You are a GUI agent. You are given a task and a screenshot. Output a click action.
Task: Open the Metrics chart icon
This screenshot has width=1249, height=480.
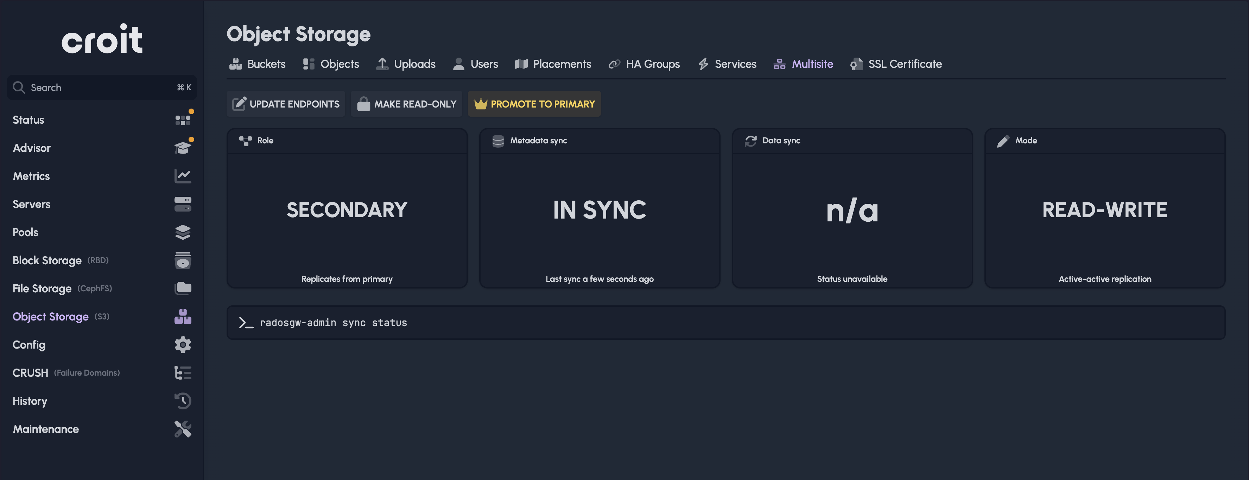(183, 176)
